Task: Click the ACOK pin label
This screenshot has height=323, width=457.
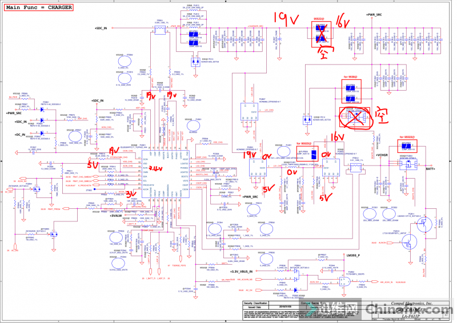Action: pos(146,189)
